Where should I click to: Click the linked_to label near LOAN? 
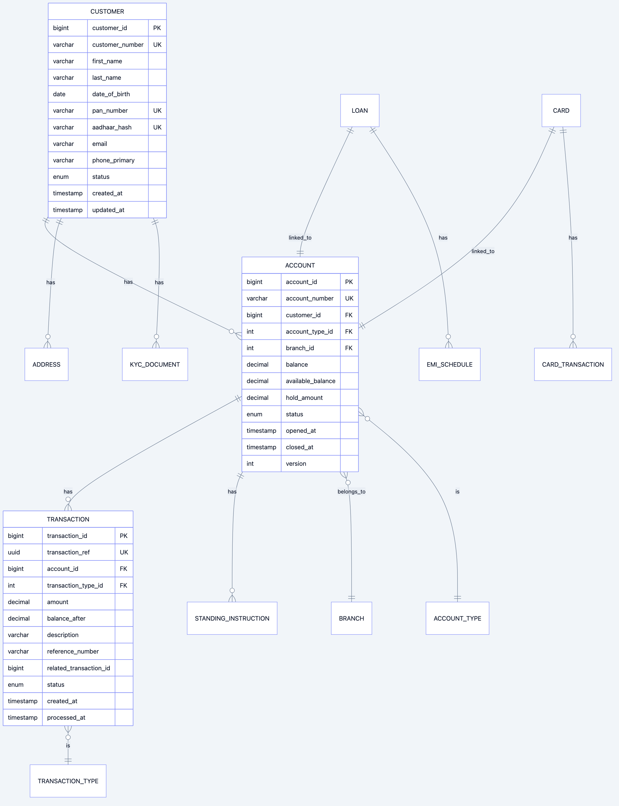pyautogui.click(x=300, y=238)
